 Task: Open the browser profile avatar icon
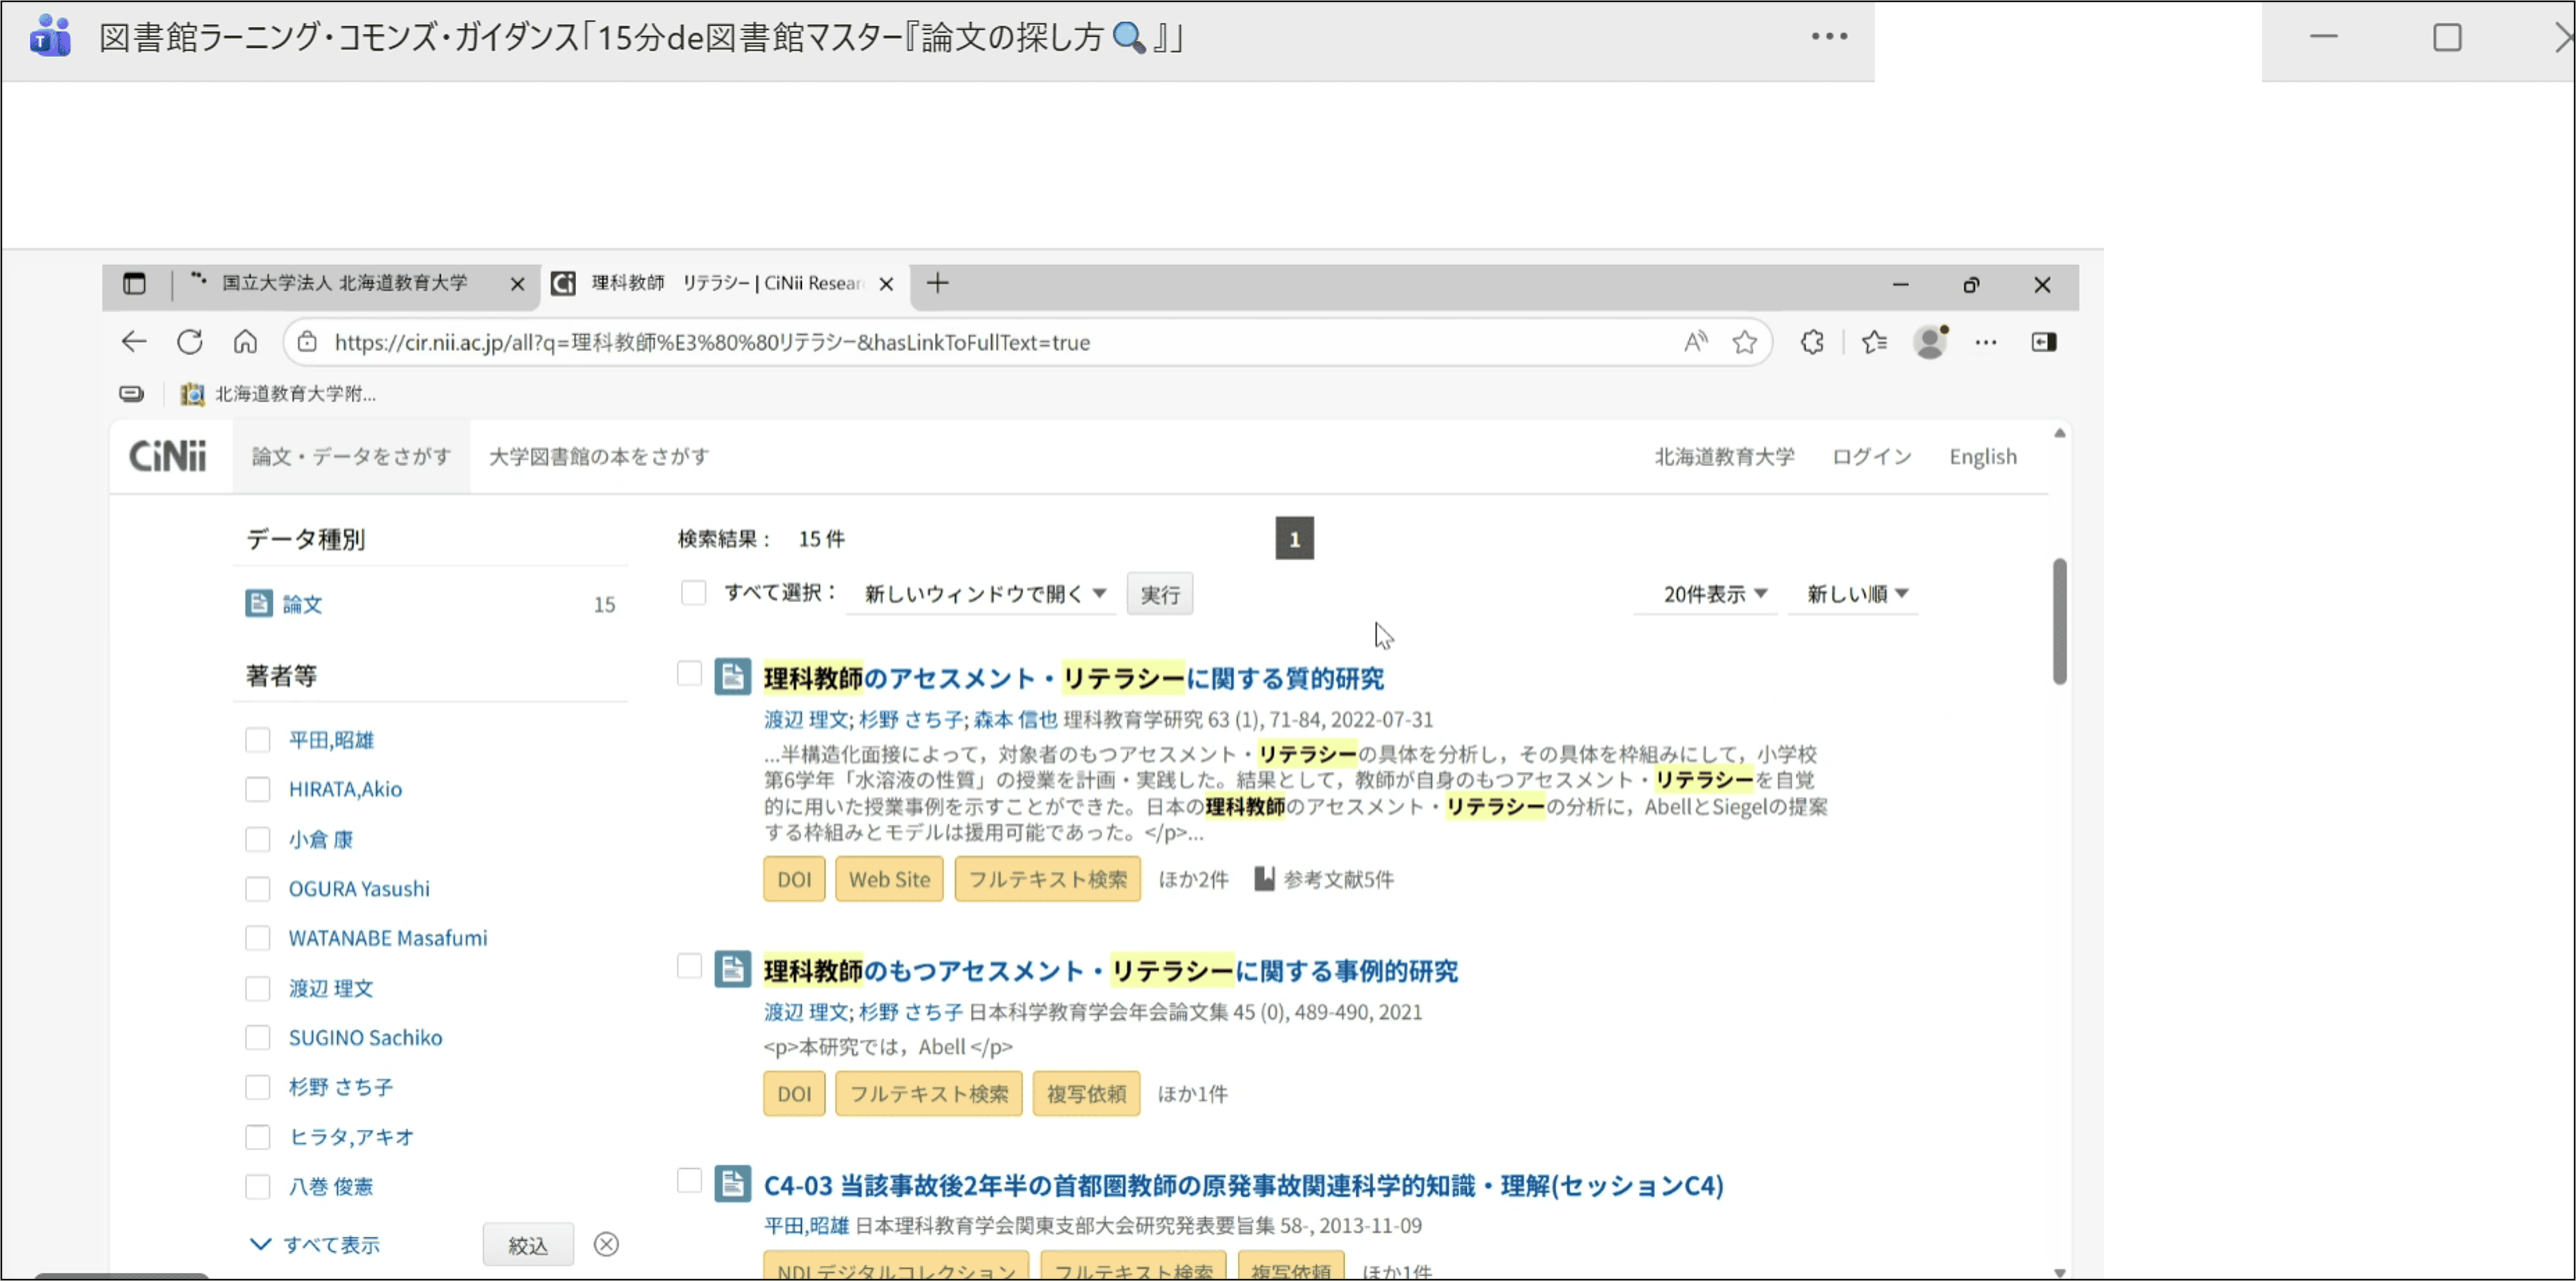1930,343
